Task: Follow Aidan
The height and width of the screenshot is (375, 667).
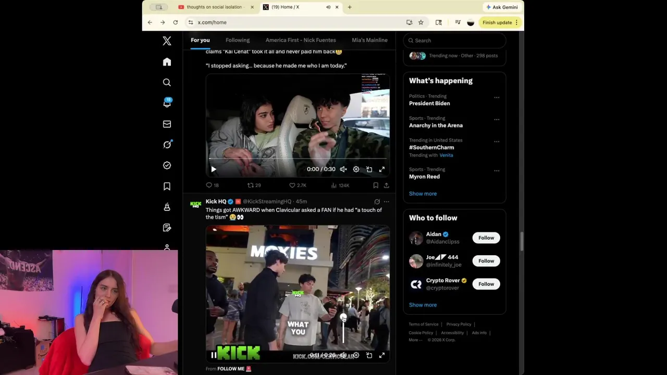Action: point(486,238)
